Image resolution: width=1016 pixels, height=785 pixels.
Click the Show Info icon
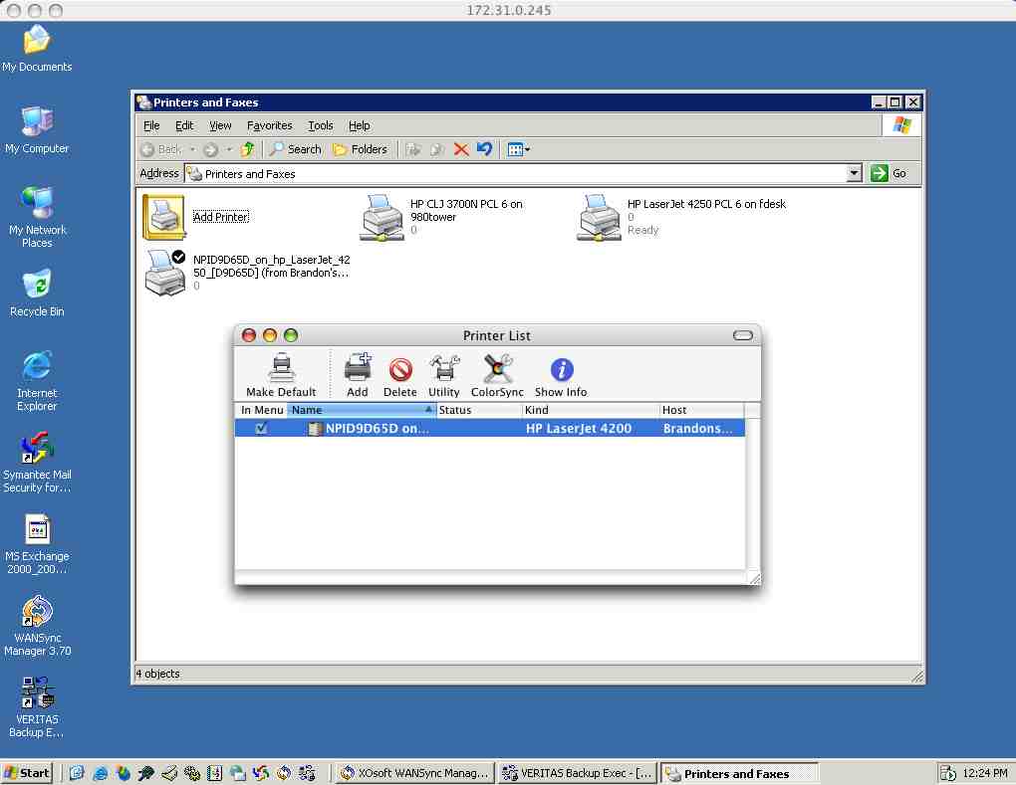(561, 377)
